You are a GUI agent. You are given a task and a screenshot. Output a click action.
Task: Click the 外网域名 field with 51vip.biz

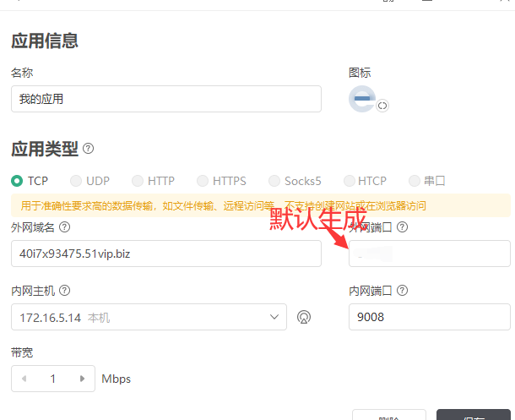(165, 254)
